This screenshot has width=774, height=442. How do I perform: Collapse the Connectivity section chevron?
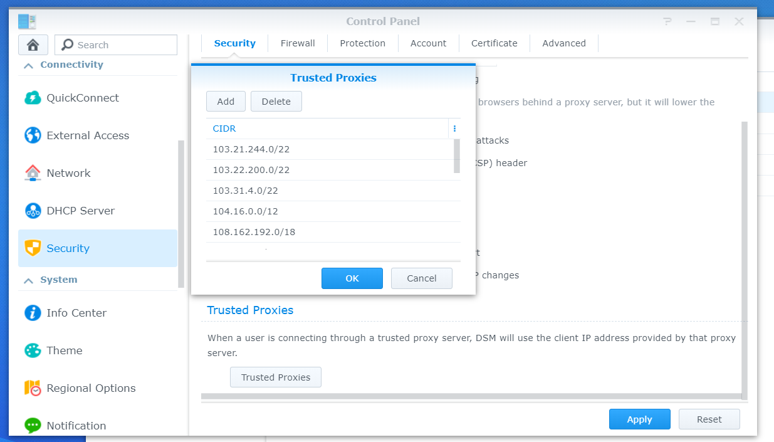coord(28,65)
